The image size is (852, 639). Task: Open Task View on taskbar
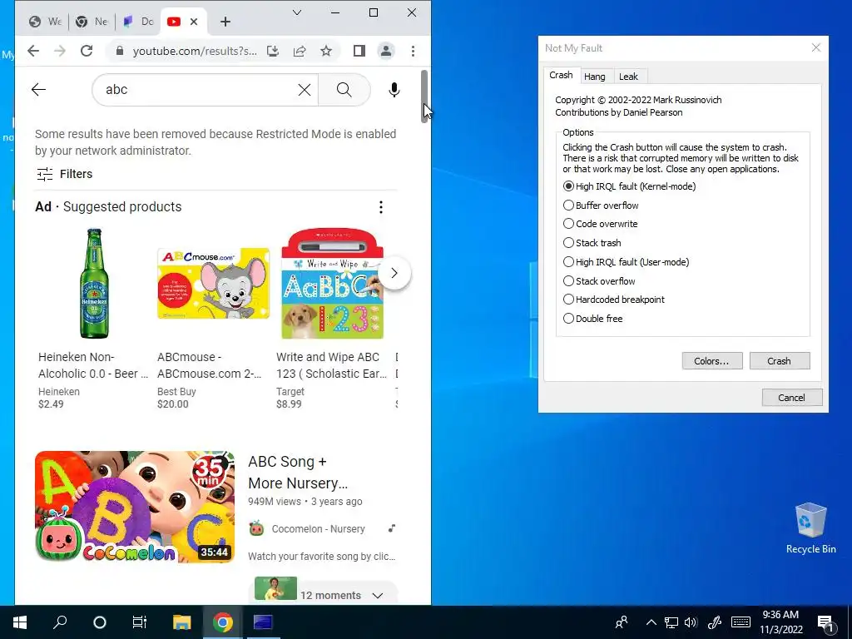[x=140, y=622]
